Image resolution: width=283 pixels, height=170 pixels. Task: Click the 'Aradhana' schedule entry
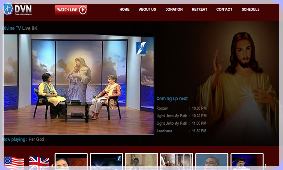tap(182, 131)
